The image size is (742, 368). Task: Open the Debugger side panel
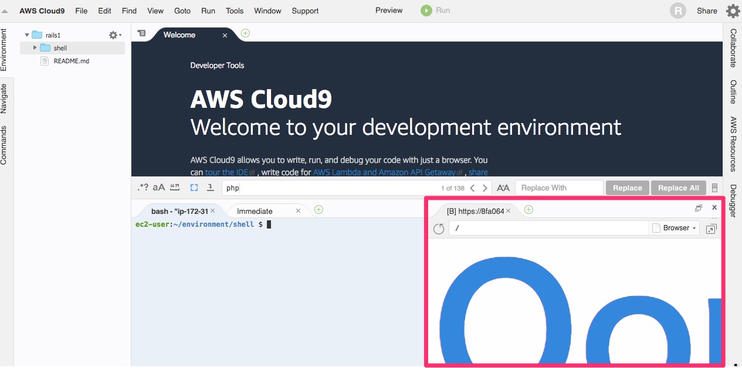(x=733, y=201)
